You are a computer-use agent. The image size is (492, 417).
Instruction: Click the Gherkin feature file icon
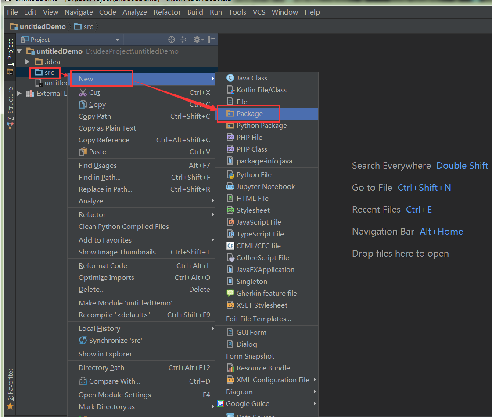(230, 294)
